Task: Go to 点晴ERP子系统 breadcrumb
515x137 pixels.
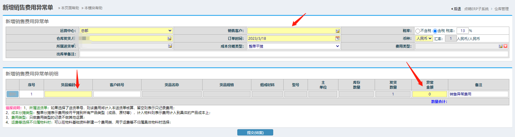Action: tap(476, 9)
